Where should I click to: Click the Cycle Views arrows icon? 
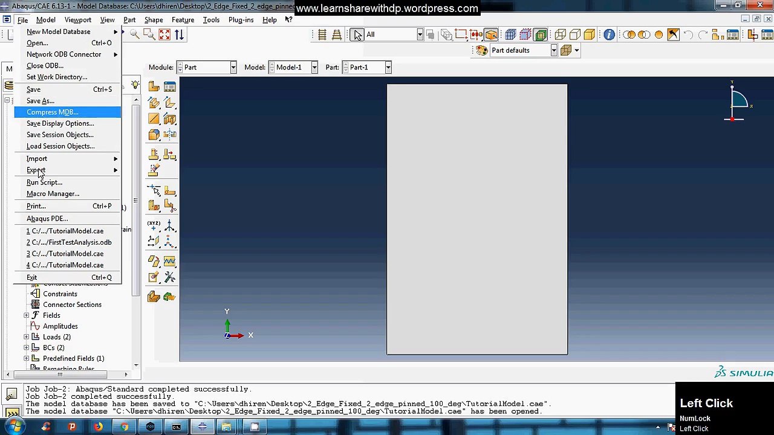180,34
